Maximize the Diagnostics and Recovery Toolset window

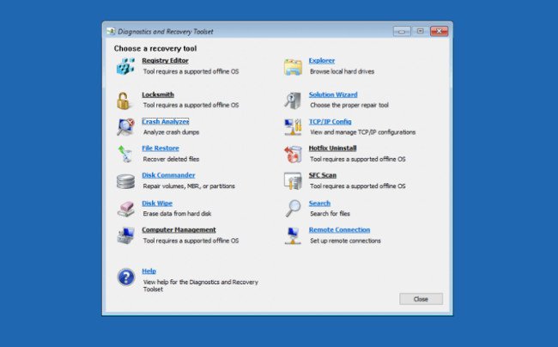pyautogui.click(x=421, y=31)
